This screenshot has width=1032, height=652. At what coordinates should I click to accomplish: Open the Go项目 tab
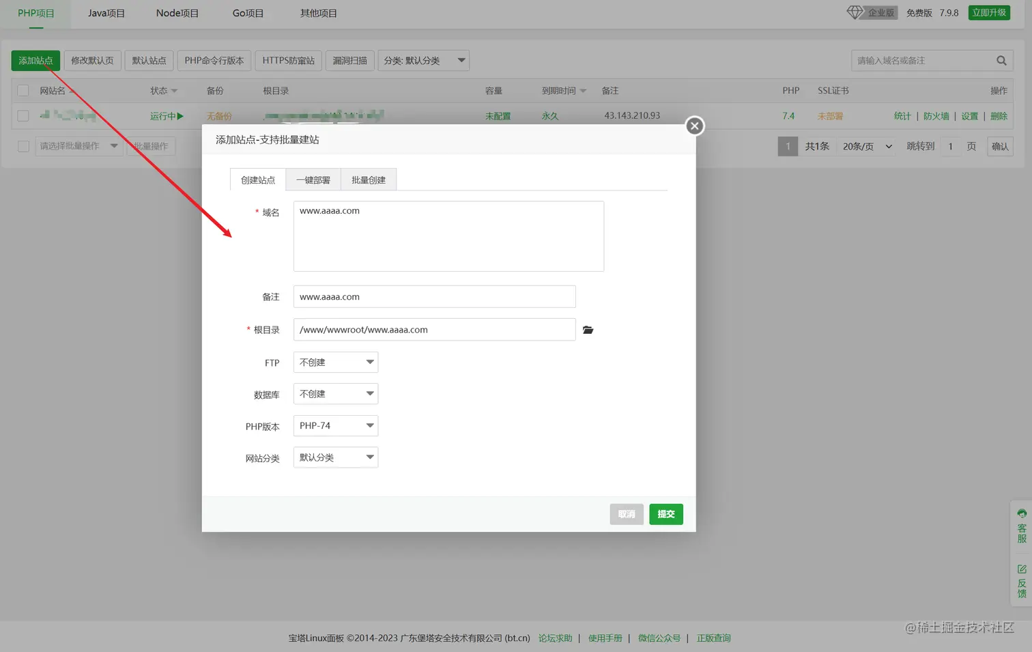click(248, 13)
